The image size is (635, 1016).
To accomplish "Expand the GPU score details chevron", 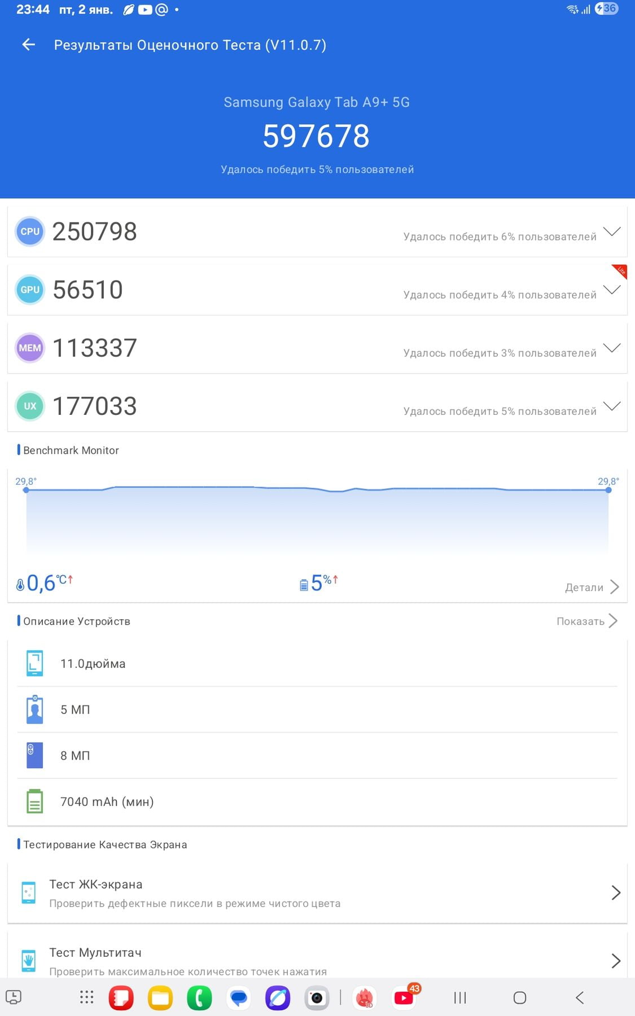I will (612, 290).
